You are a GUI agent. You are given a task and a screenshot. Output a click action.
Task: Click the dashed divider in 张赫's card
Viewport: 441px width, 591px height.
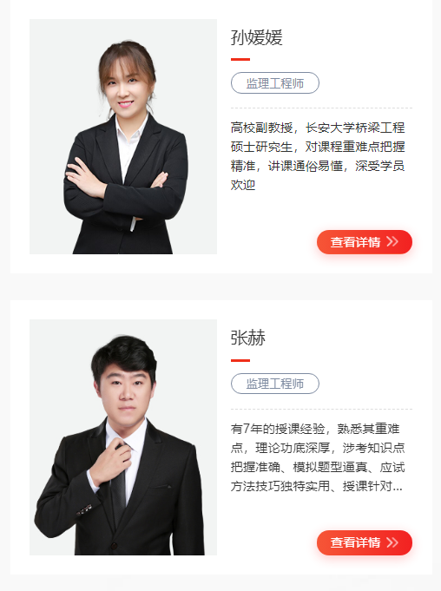(x=321, y=409)
